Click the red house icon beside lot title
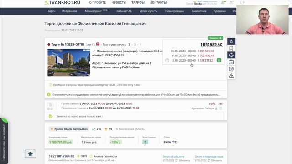Image resolution: width=292 pixels, height=164 pixels. pyautogui.click(x=98, y=44)
